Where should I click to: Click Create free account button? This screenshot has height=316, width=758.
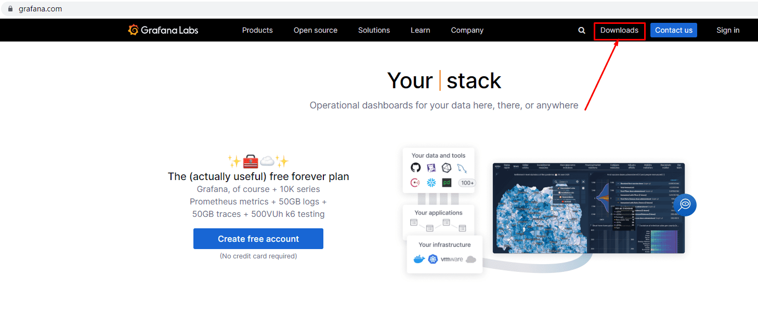tap(258, 239)
